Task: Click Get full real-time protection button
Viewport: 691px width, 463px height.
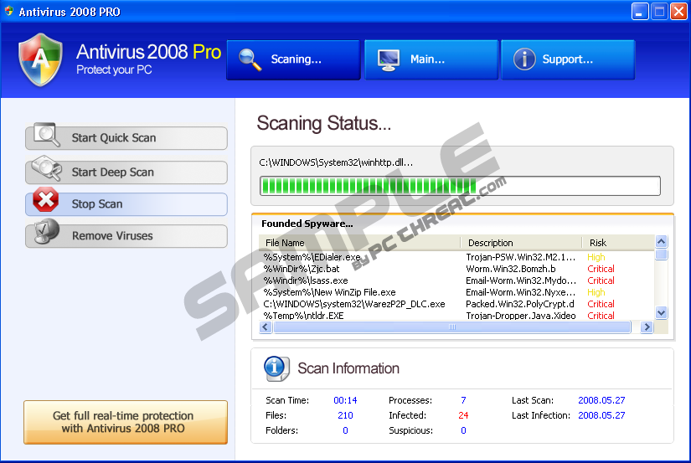Action: point(126,422)
